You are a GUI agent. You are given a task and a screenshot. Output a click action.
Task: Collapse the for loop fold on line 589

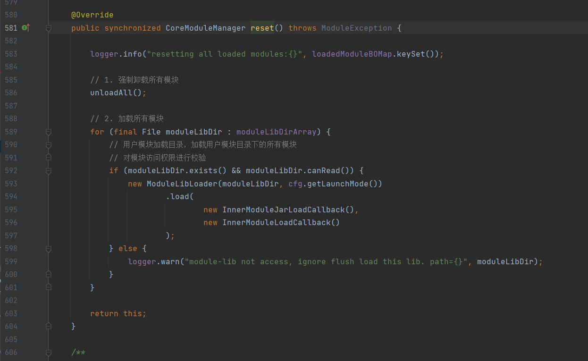48,132
